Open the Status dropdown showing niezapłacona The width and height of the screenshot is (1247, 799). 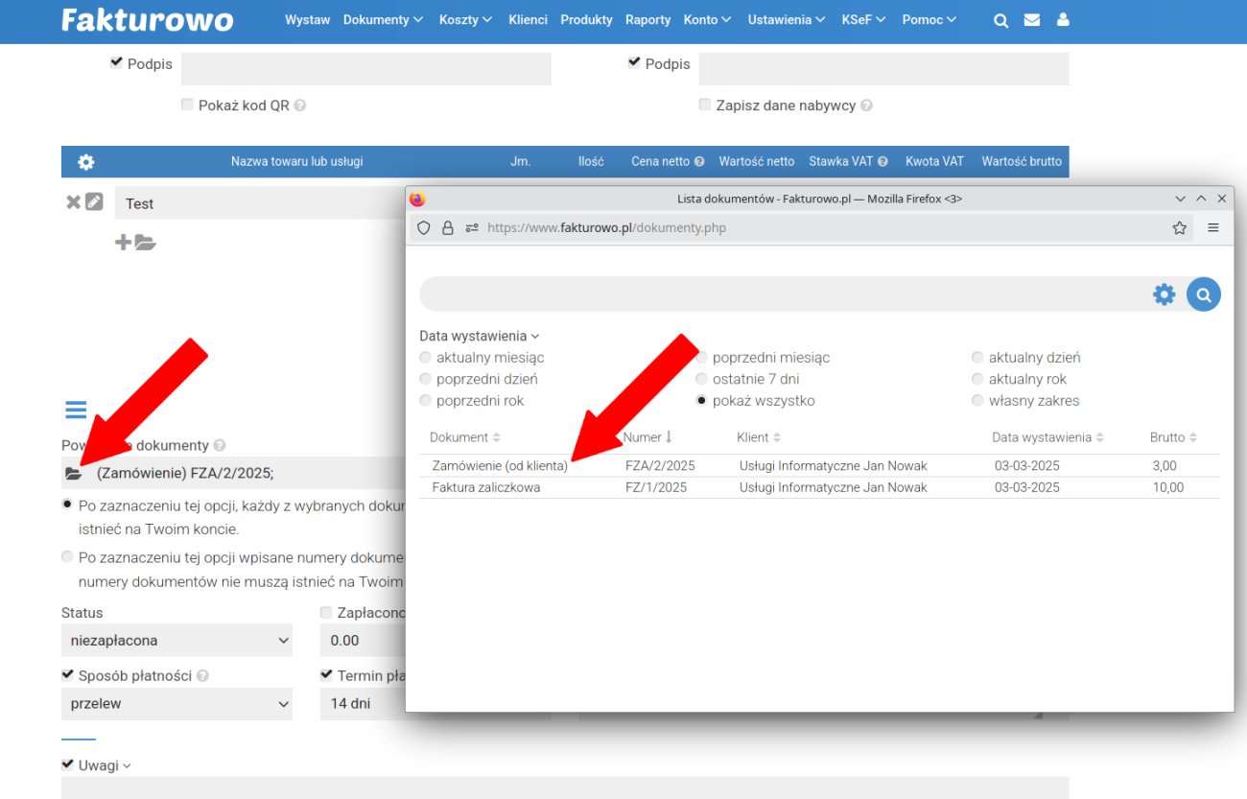click(x=176, y=641)
